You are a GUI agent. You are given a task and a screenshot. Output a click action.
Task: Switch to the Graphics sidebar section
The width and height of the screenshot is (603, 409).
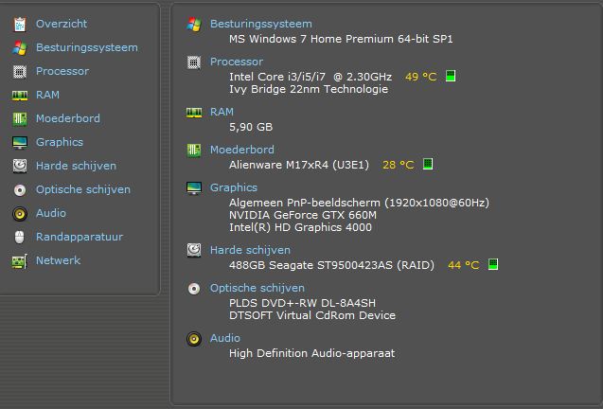60,142
